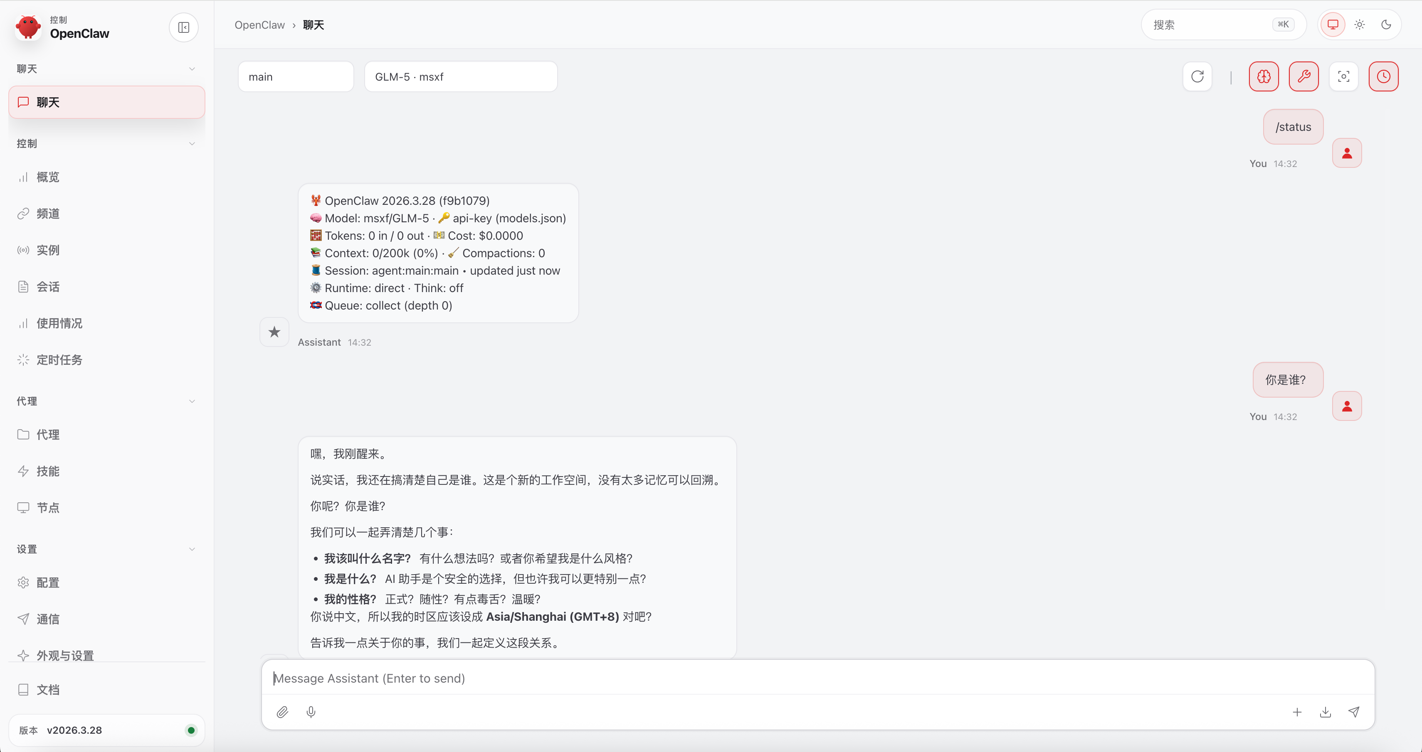Star the Assistant's status message
This screenshot has width=1422, height=752.
(x=274, y=332)
